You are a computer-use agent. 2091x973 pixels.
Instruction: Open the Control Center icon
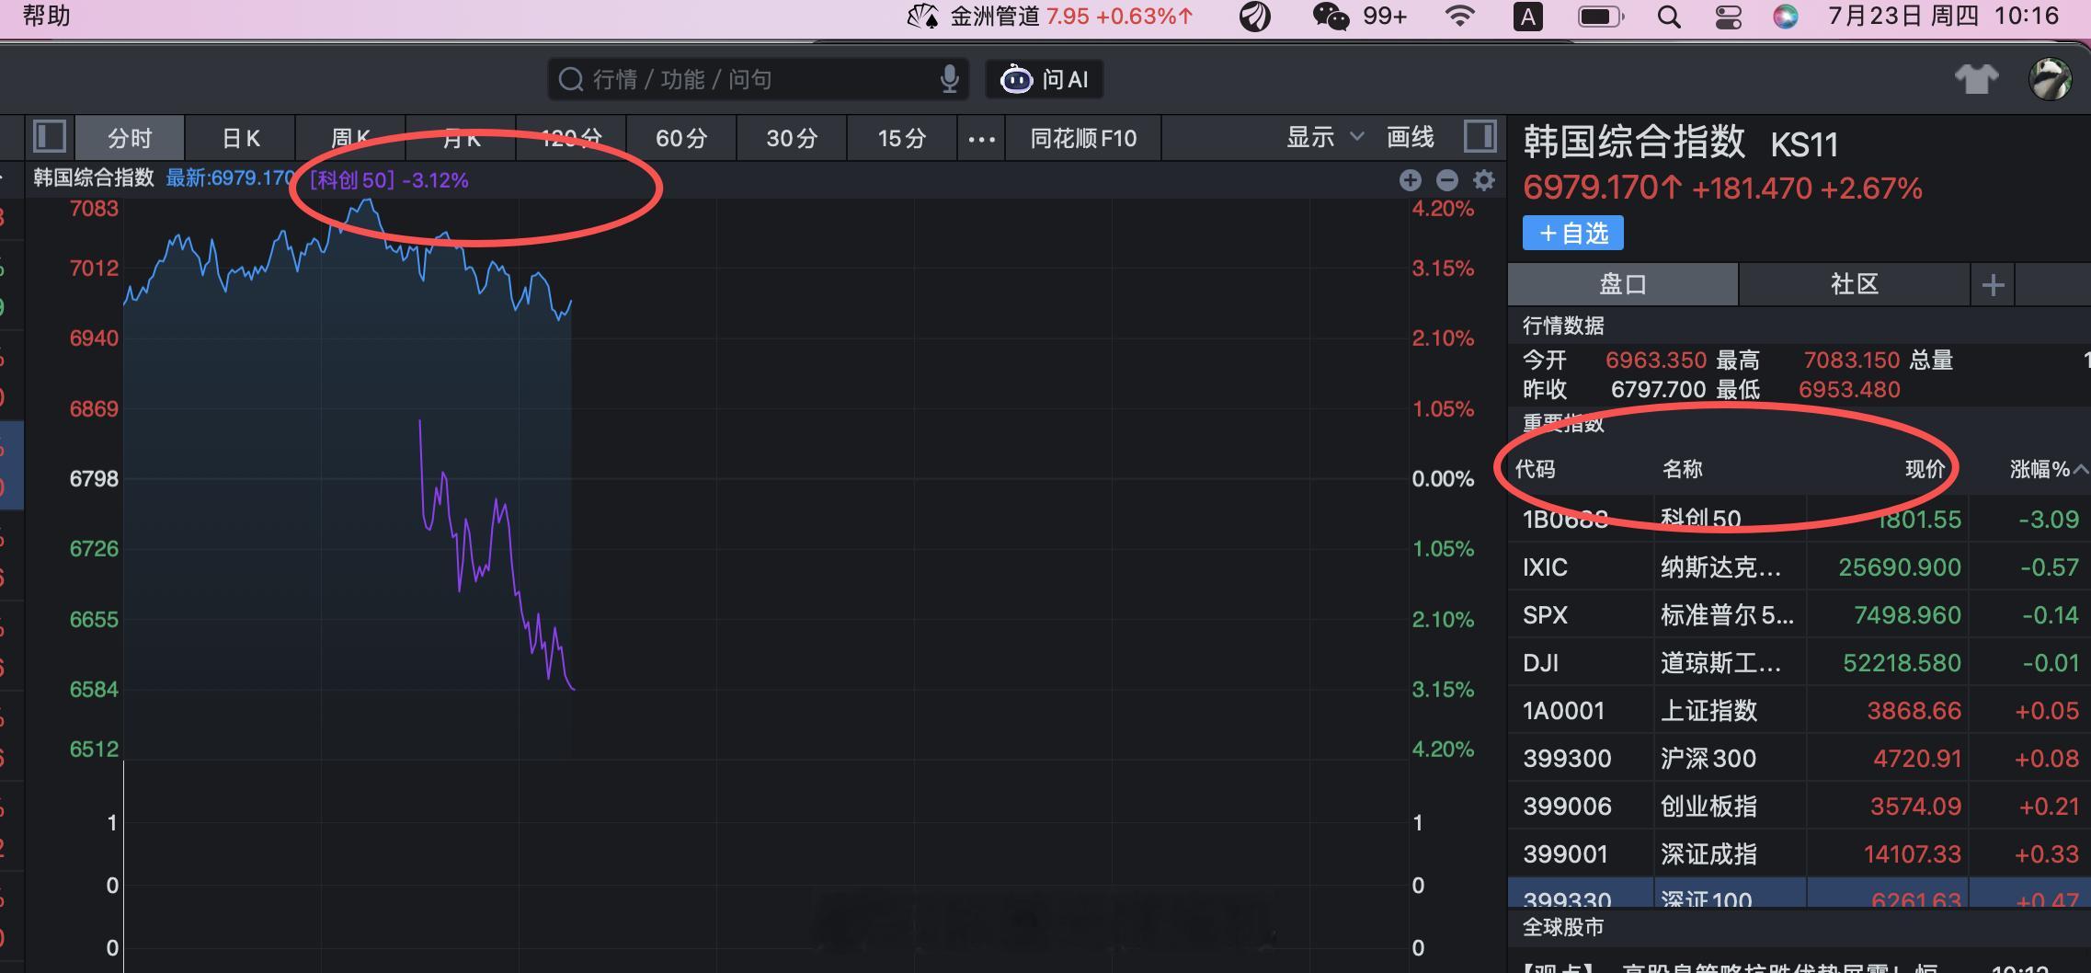click(1728, 17)
